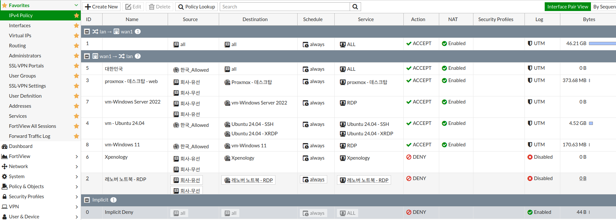The image size is (616, 220).
Task: Unfavorite Virtual IPs using its star
Action: point(77,36)
